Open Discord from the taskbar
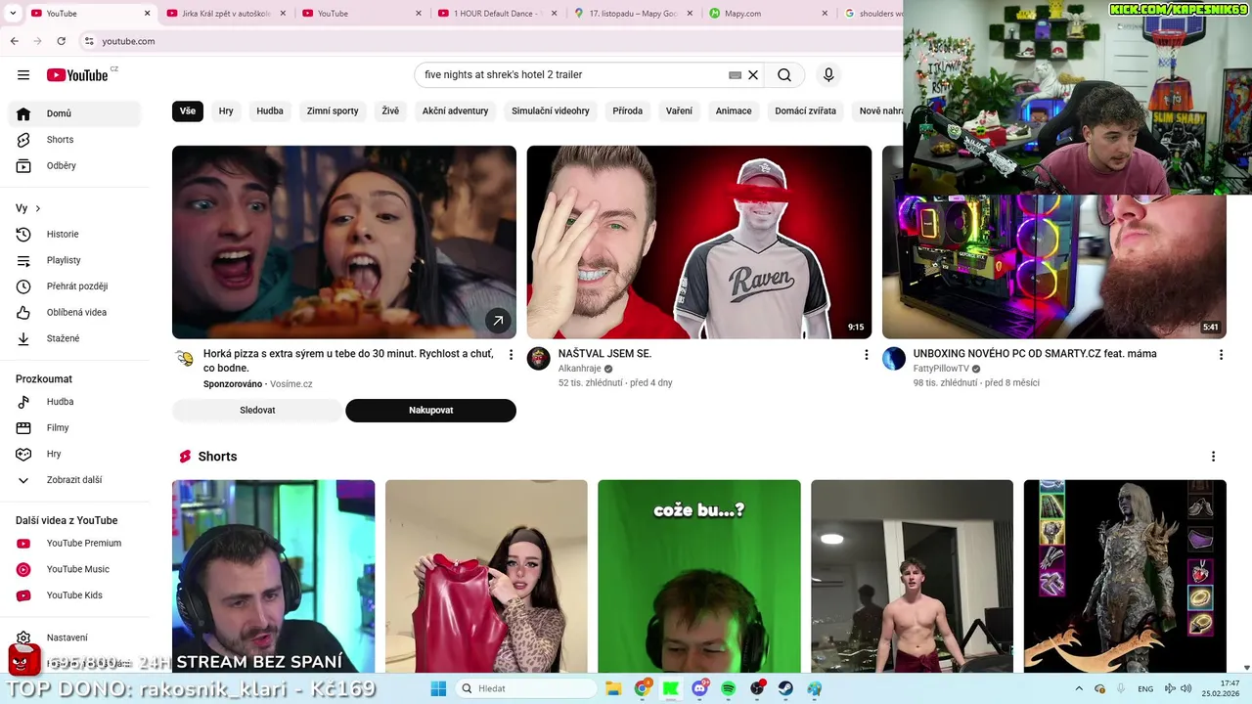 [x=700, y=688]
